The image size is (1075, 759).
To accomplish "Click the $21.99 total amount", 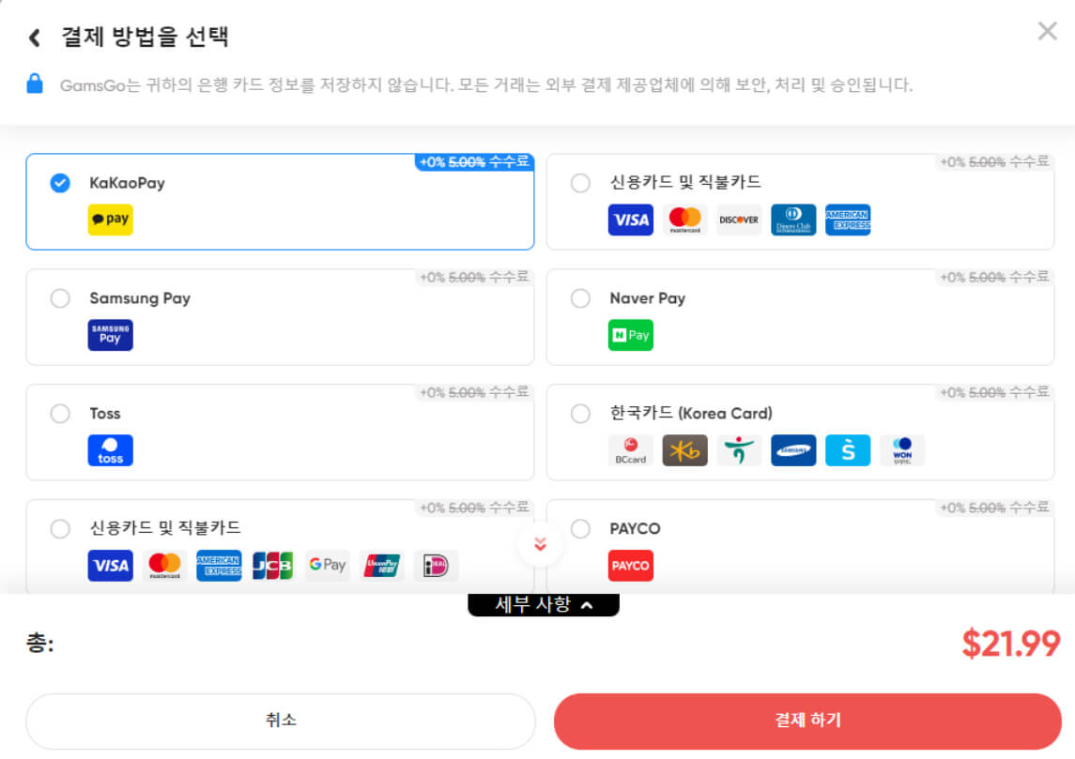I will point(1010,644).
